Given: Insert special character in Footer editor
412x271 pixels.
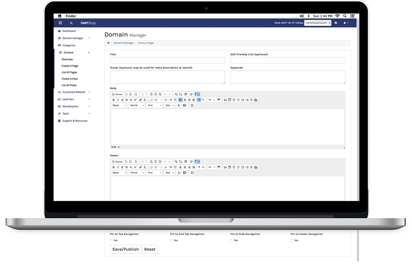Looking at the screenshot, I should (243, 167).
